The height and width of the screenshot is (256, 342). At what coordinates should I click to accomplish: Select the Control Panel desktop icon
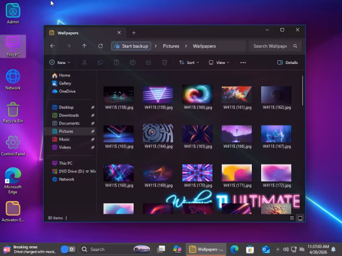pyautogui.click(x=13, y=146)
